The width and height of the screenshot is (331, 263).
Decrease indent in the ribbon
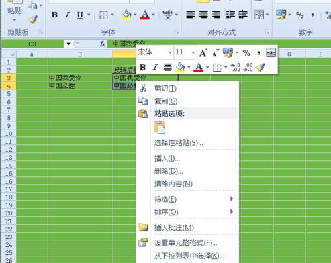pos(230,15)
